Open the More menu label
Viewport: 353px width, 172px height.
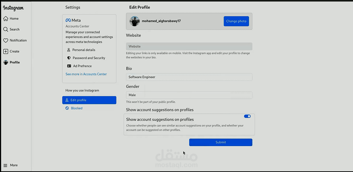tap(14, 165)
